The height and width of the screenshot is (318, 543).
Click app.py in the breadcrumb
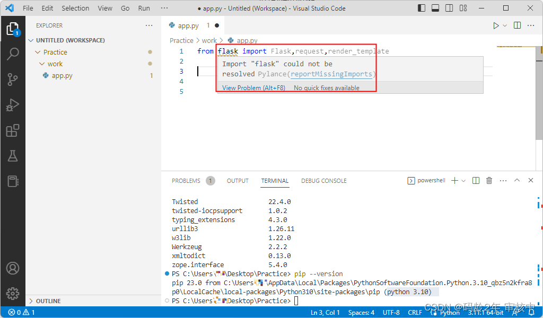(x=247, y=40)
